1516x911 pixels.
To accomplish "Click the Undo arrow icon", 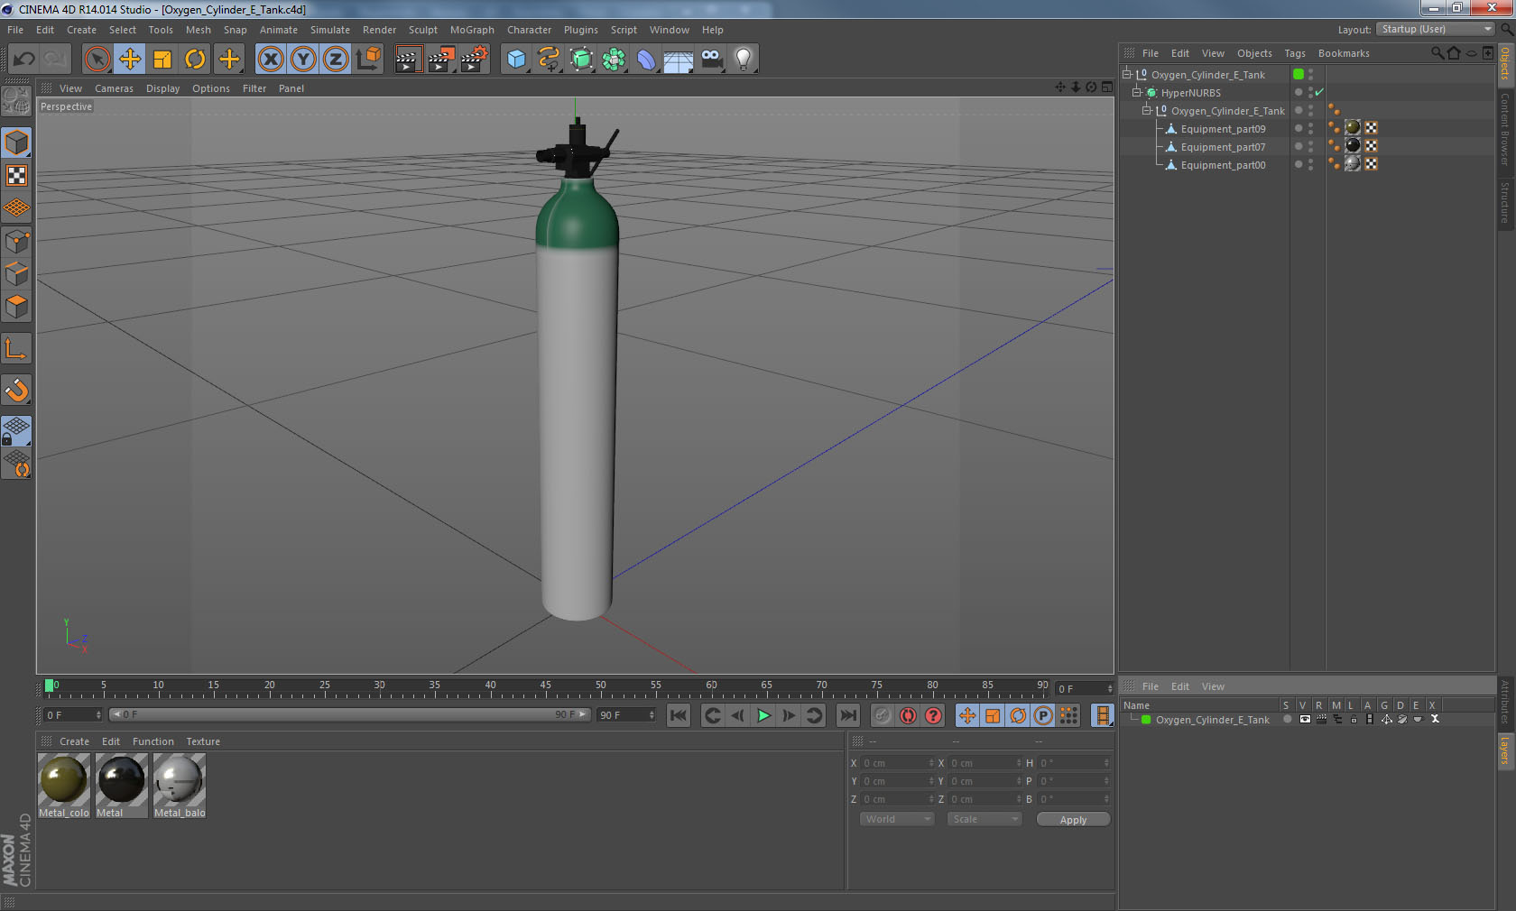I will click(x=24, y=60).
